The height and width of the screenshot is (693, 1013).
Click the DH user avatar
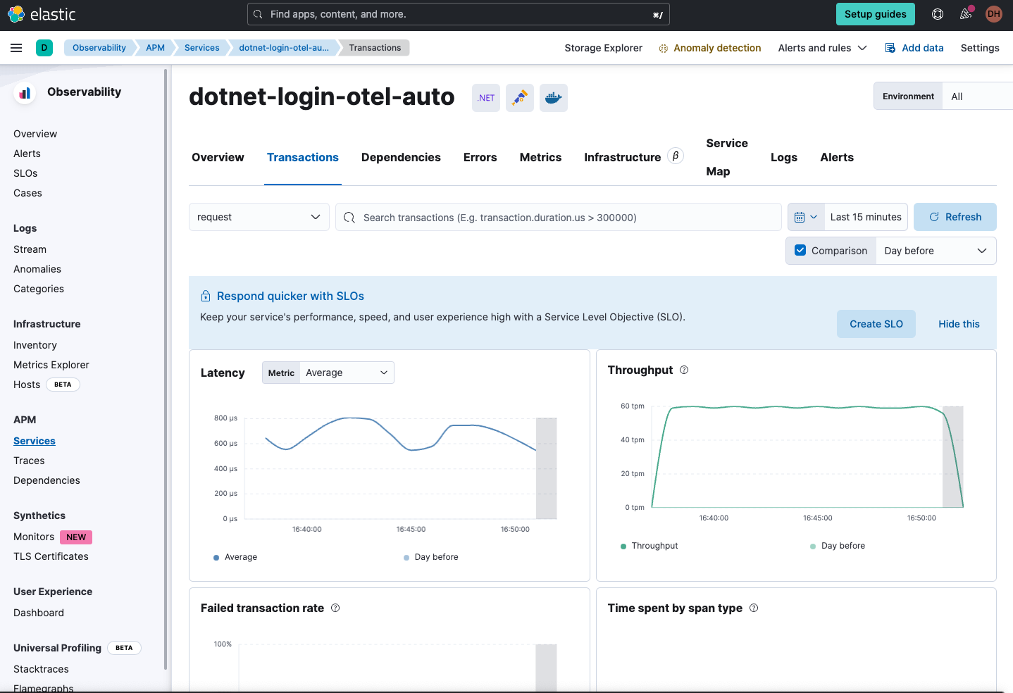(x=994, y=14)
